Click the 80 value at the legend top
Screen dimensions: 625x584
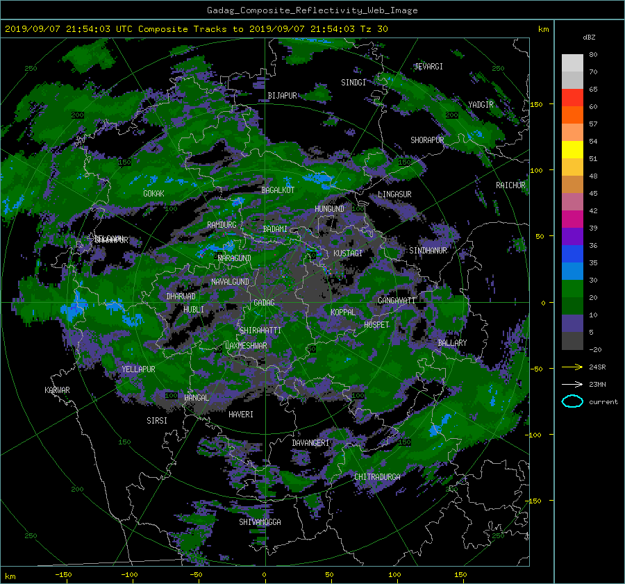(593, 55)
